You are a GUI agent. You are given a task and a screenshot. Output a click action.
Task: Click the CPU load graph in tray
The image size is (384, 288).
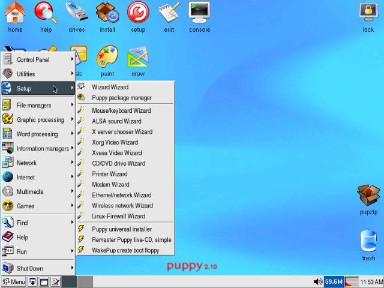[x=352, y=281]
